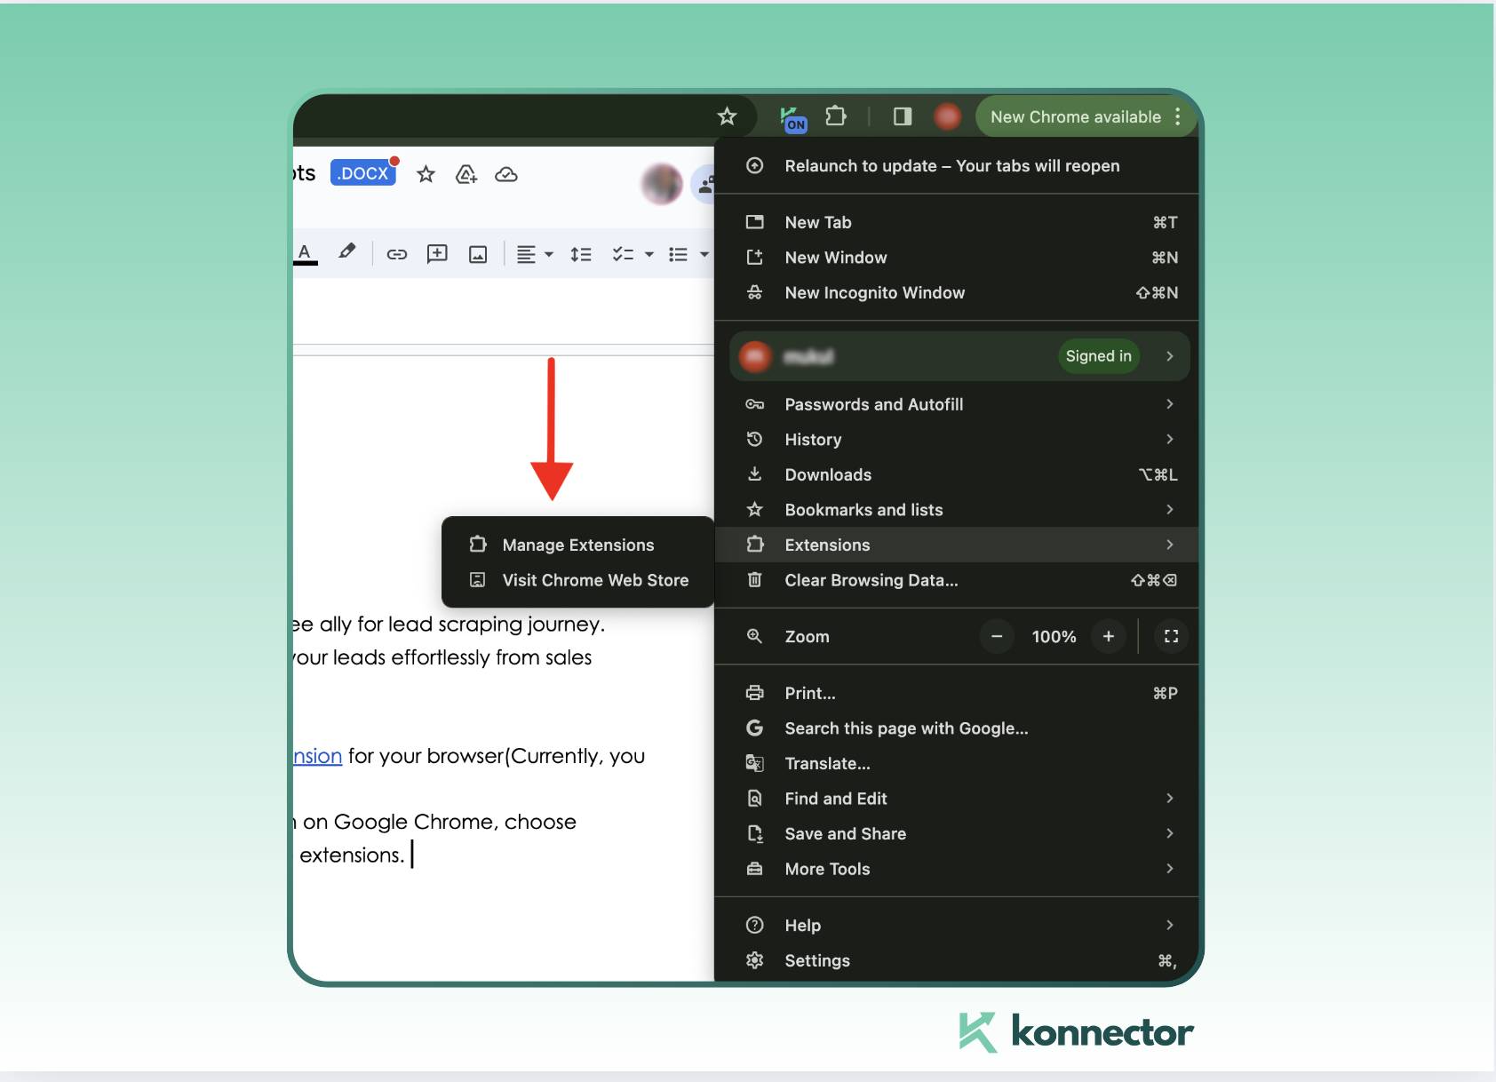Image resolution: width=1496 pixels, height=1082 pixels.
Task: Click the Signed in badge
Action: point(1099,356)
